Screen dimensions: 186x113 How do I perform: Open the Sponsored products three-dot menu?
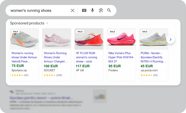point(47,23)
